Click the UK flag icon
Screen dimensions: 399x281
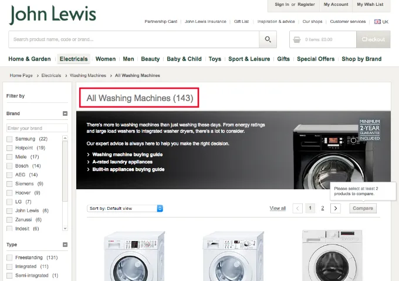pyautogui.click(x=377, y=22)
